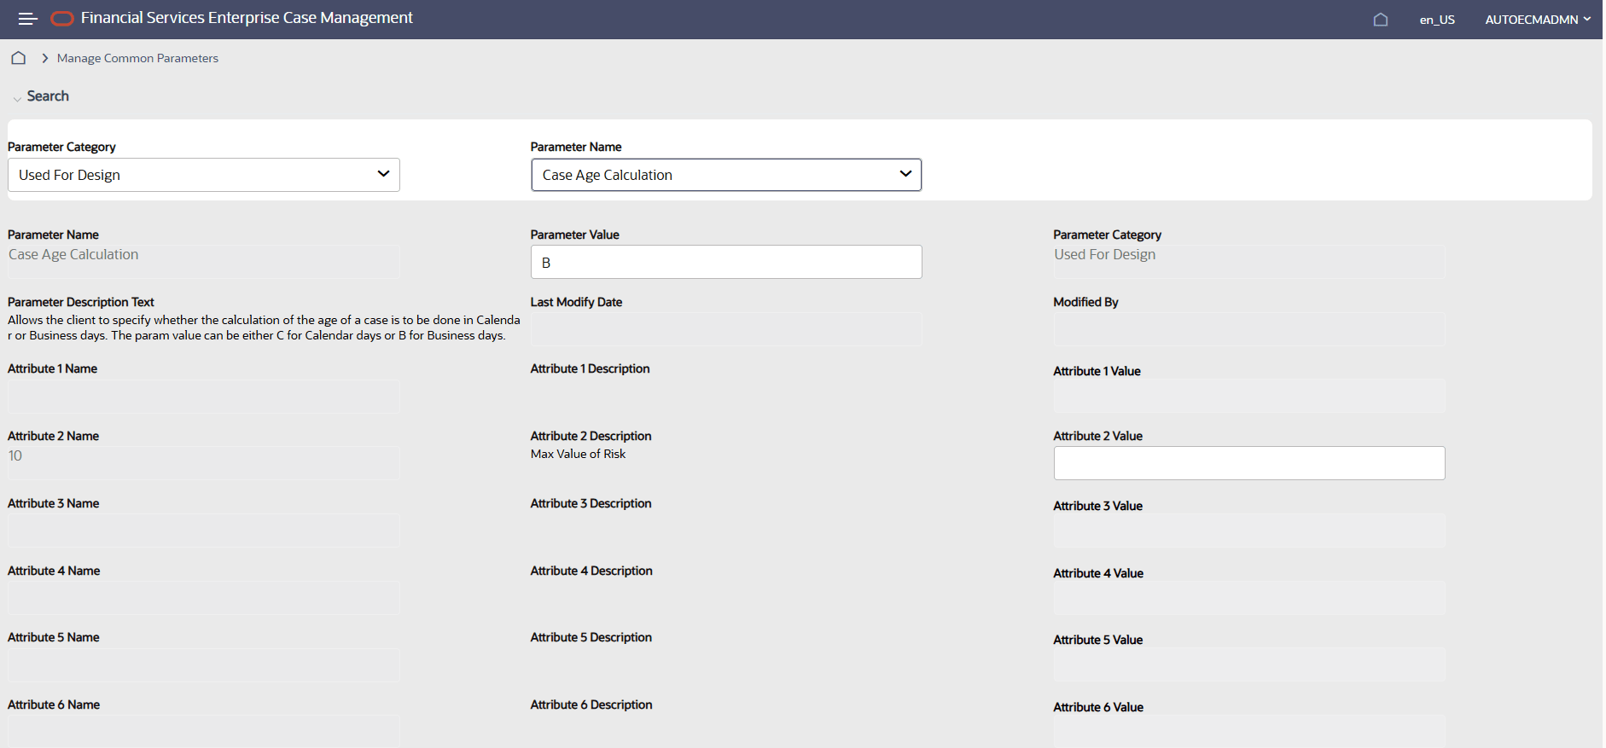Screen dimensions: 1606x748
Task: Click the Attribute 2 Name field showing 10
Action: (x=204, y=463)
